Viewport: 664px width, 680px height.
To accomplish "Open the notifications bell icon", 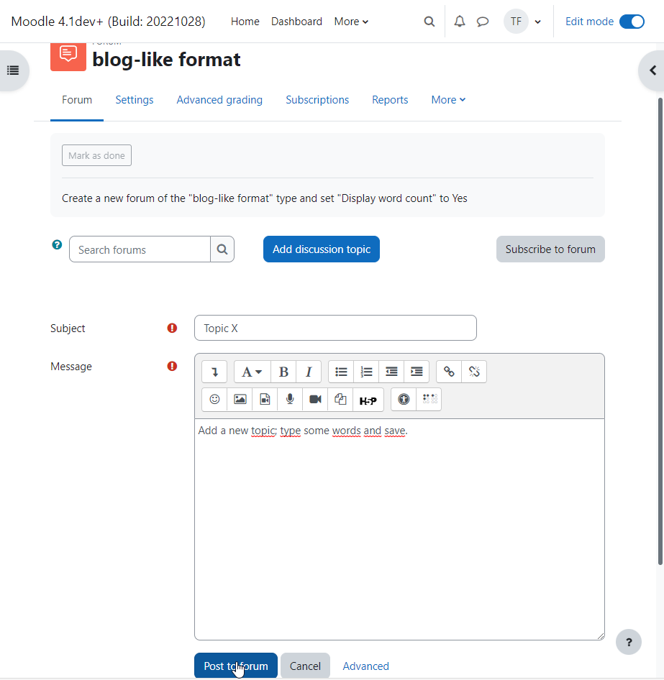I will (x=460, y=22).
